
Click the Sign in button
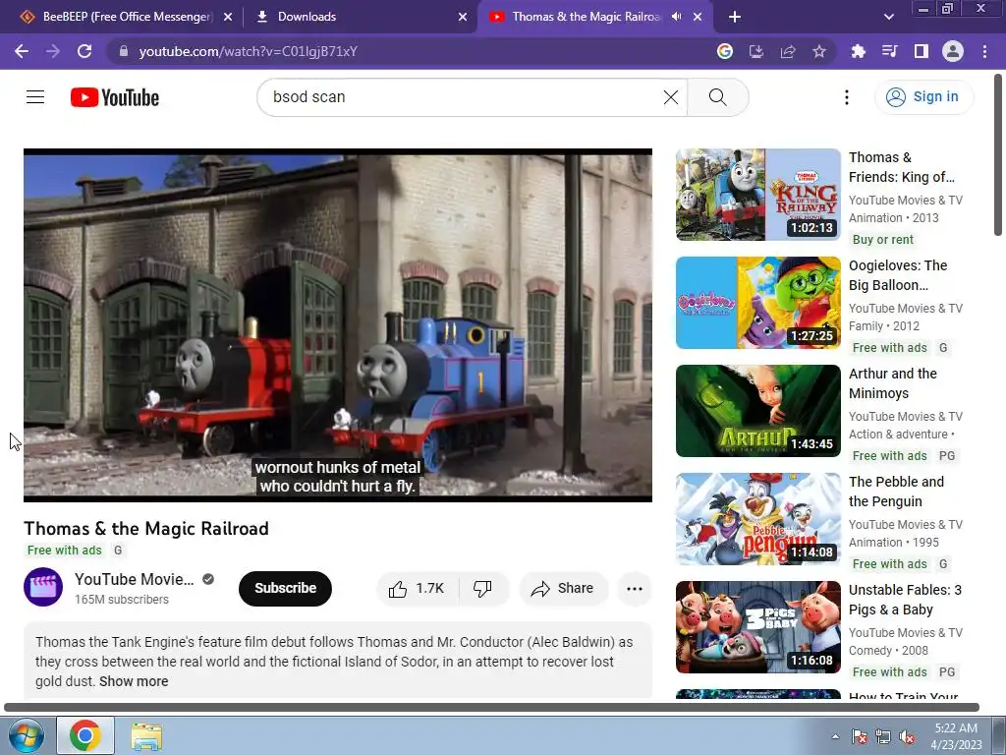tap(923, 97)
